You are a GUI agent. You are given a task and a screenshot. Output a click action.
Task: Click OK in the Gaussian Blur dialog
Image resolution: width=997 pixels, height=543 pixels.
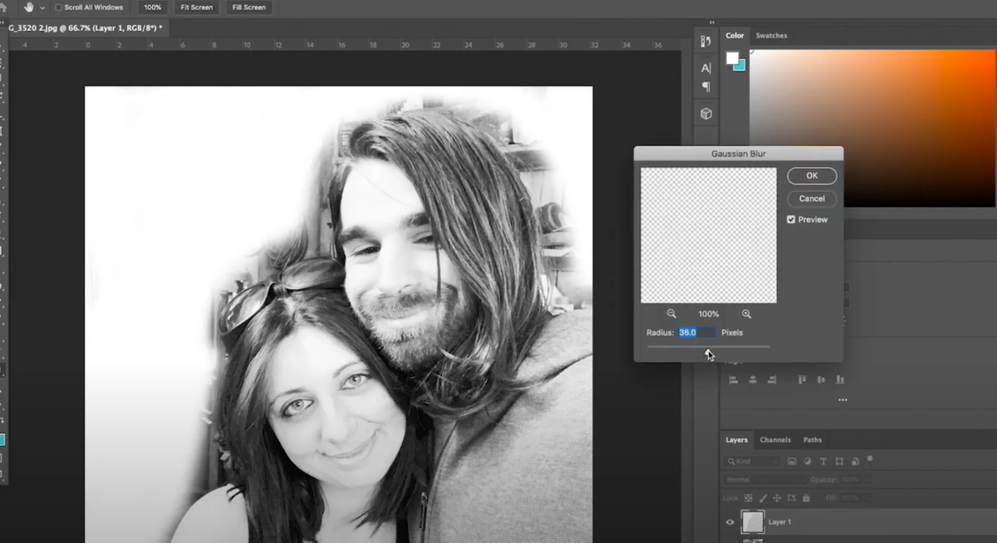(x=811, y=176)
